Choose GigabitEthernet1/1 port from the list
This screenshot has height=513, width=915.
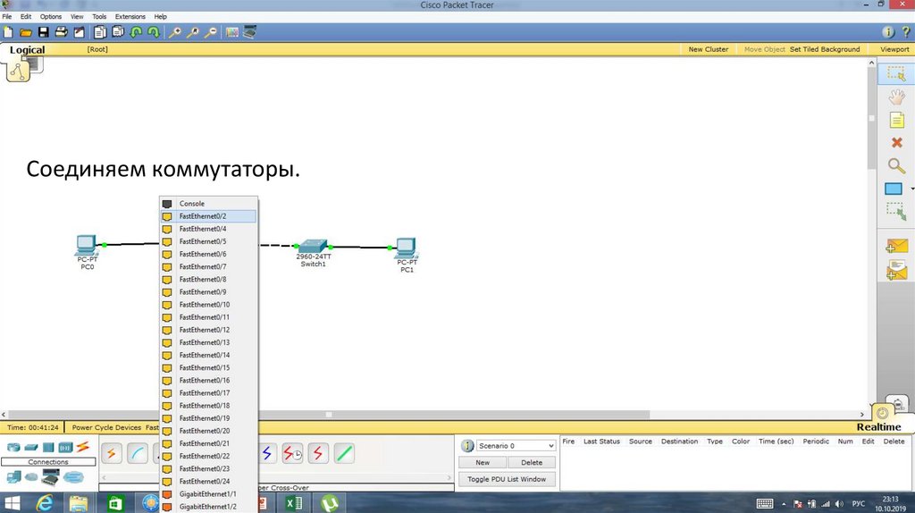208,494
